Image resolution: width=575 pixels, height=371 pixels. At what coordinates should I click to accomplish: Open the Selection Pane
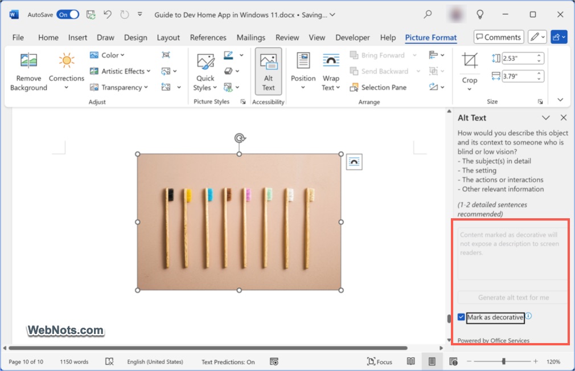(x=379, y=87)
